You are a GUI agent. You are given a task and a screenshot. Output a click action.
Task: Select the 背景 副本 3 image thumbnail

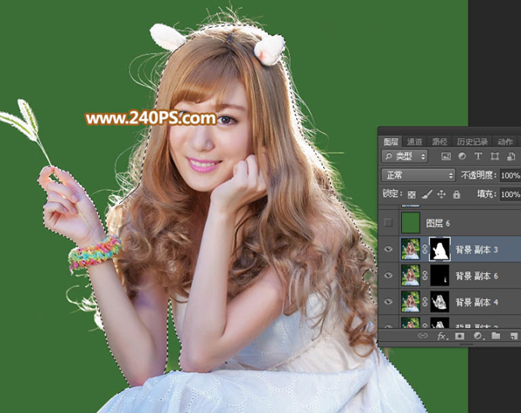click(411, 249)
